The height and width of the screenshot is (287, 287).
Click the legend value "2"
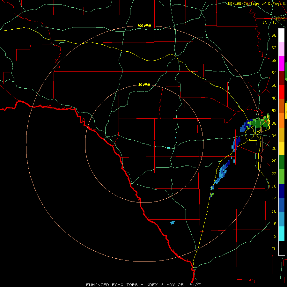(x=275, y=237)
